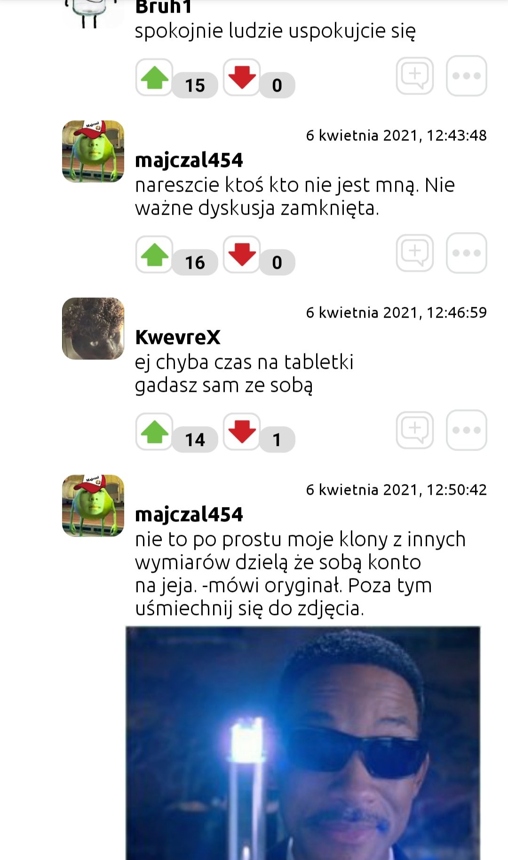
Task: Upvote majczal454's comment with 16 likes
Action: 154,254
